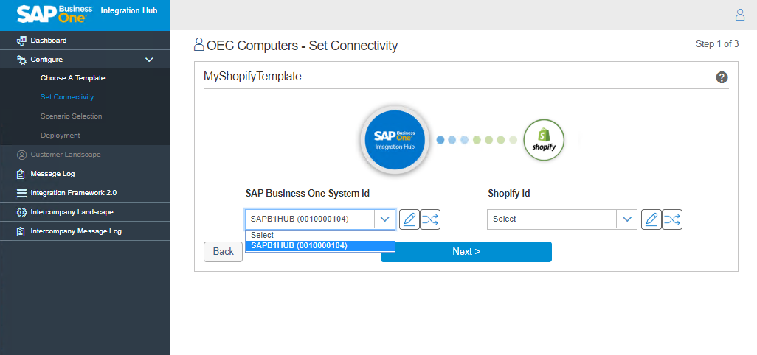757x355 pixels.
Task: Expand the Shopify Id dropdown
Action: point(626,219)
